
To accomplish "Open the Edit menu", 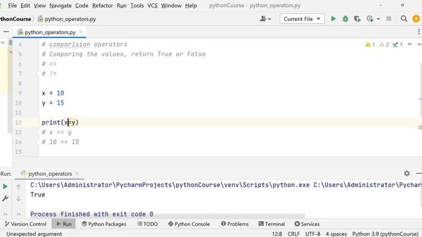I will pos(25,6).
